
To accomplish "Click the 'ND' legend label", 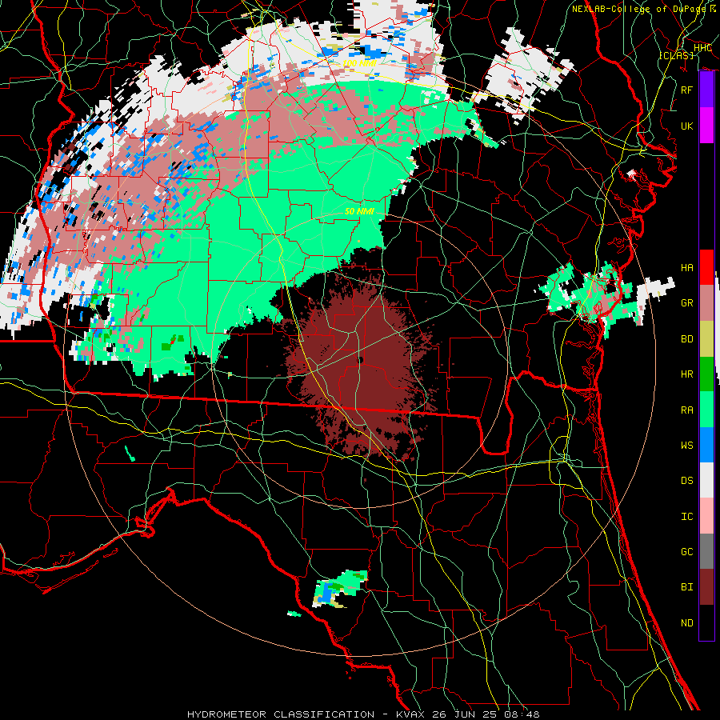I will pos(687,623).
